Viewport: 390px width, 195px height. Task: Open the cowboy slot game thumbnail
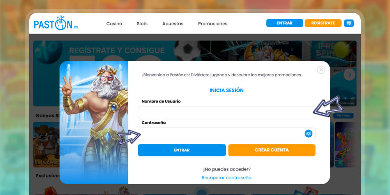click(46, 145)
